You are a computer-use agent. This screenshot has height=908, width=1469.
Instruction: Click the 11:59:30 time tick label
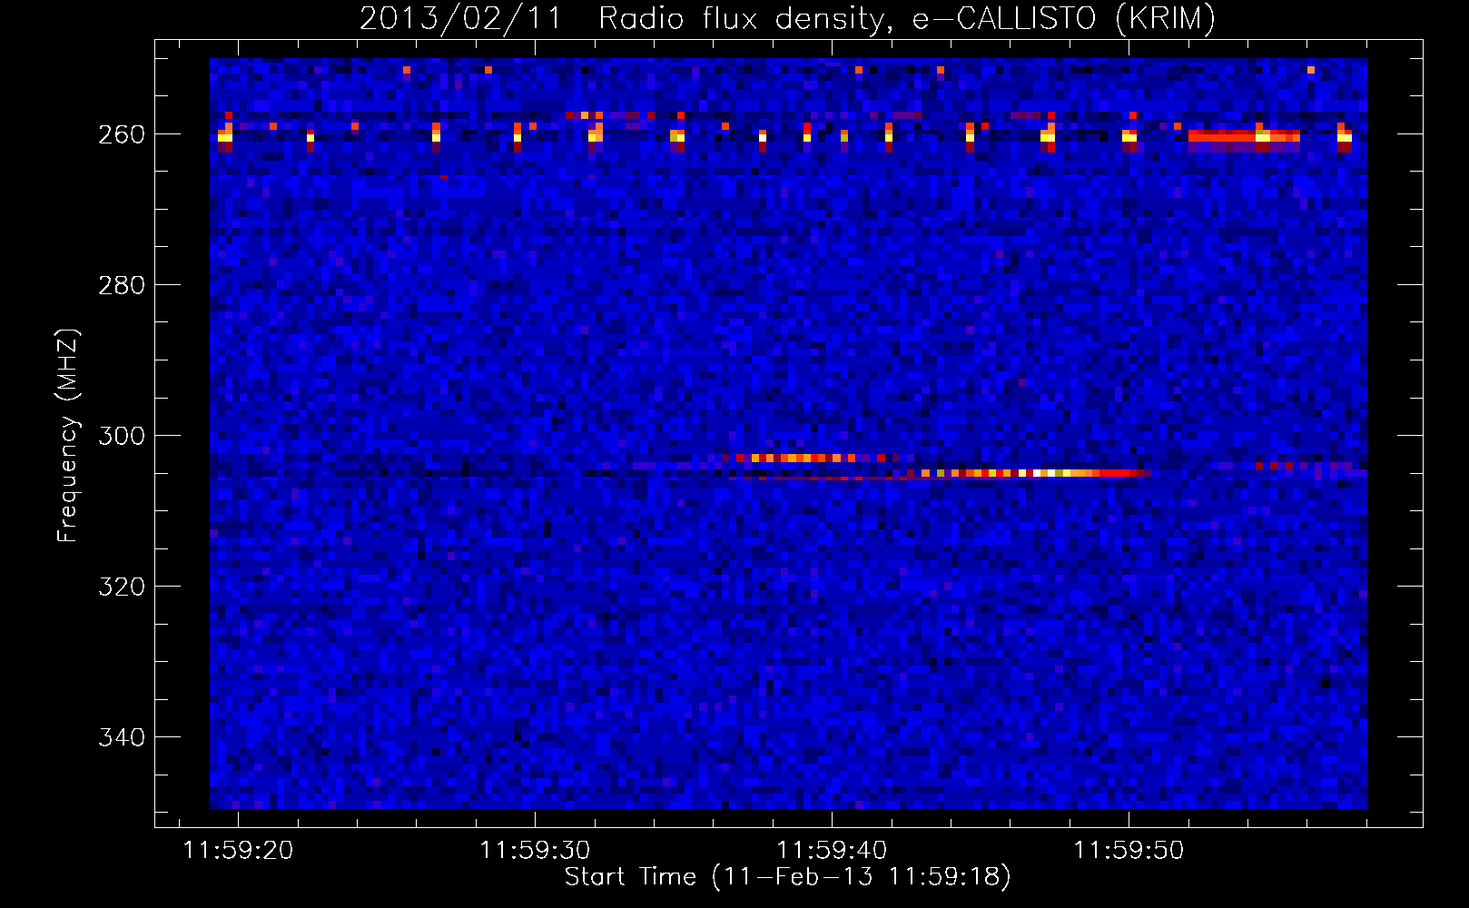(x=535, y=851)
